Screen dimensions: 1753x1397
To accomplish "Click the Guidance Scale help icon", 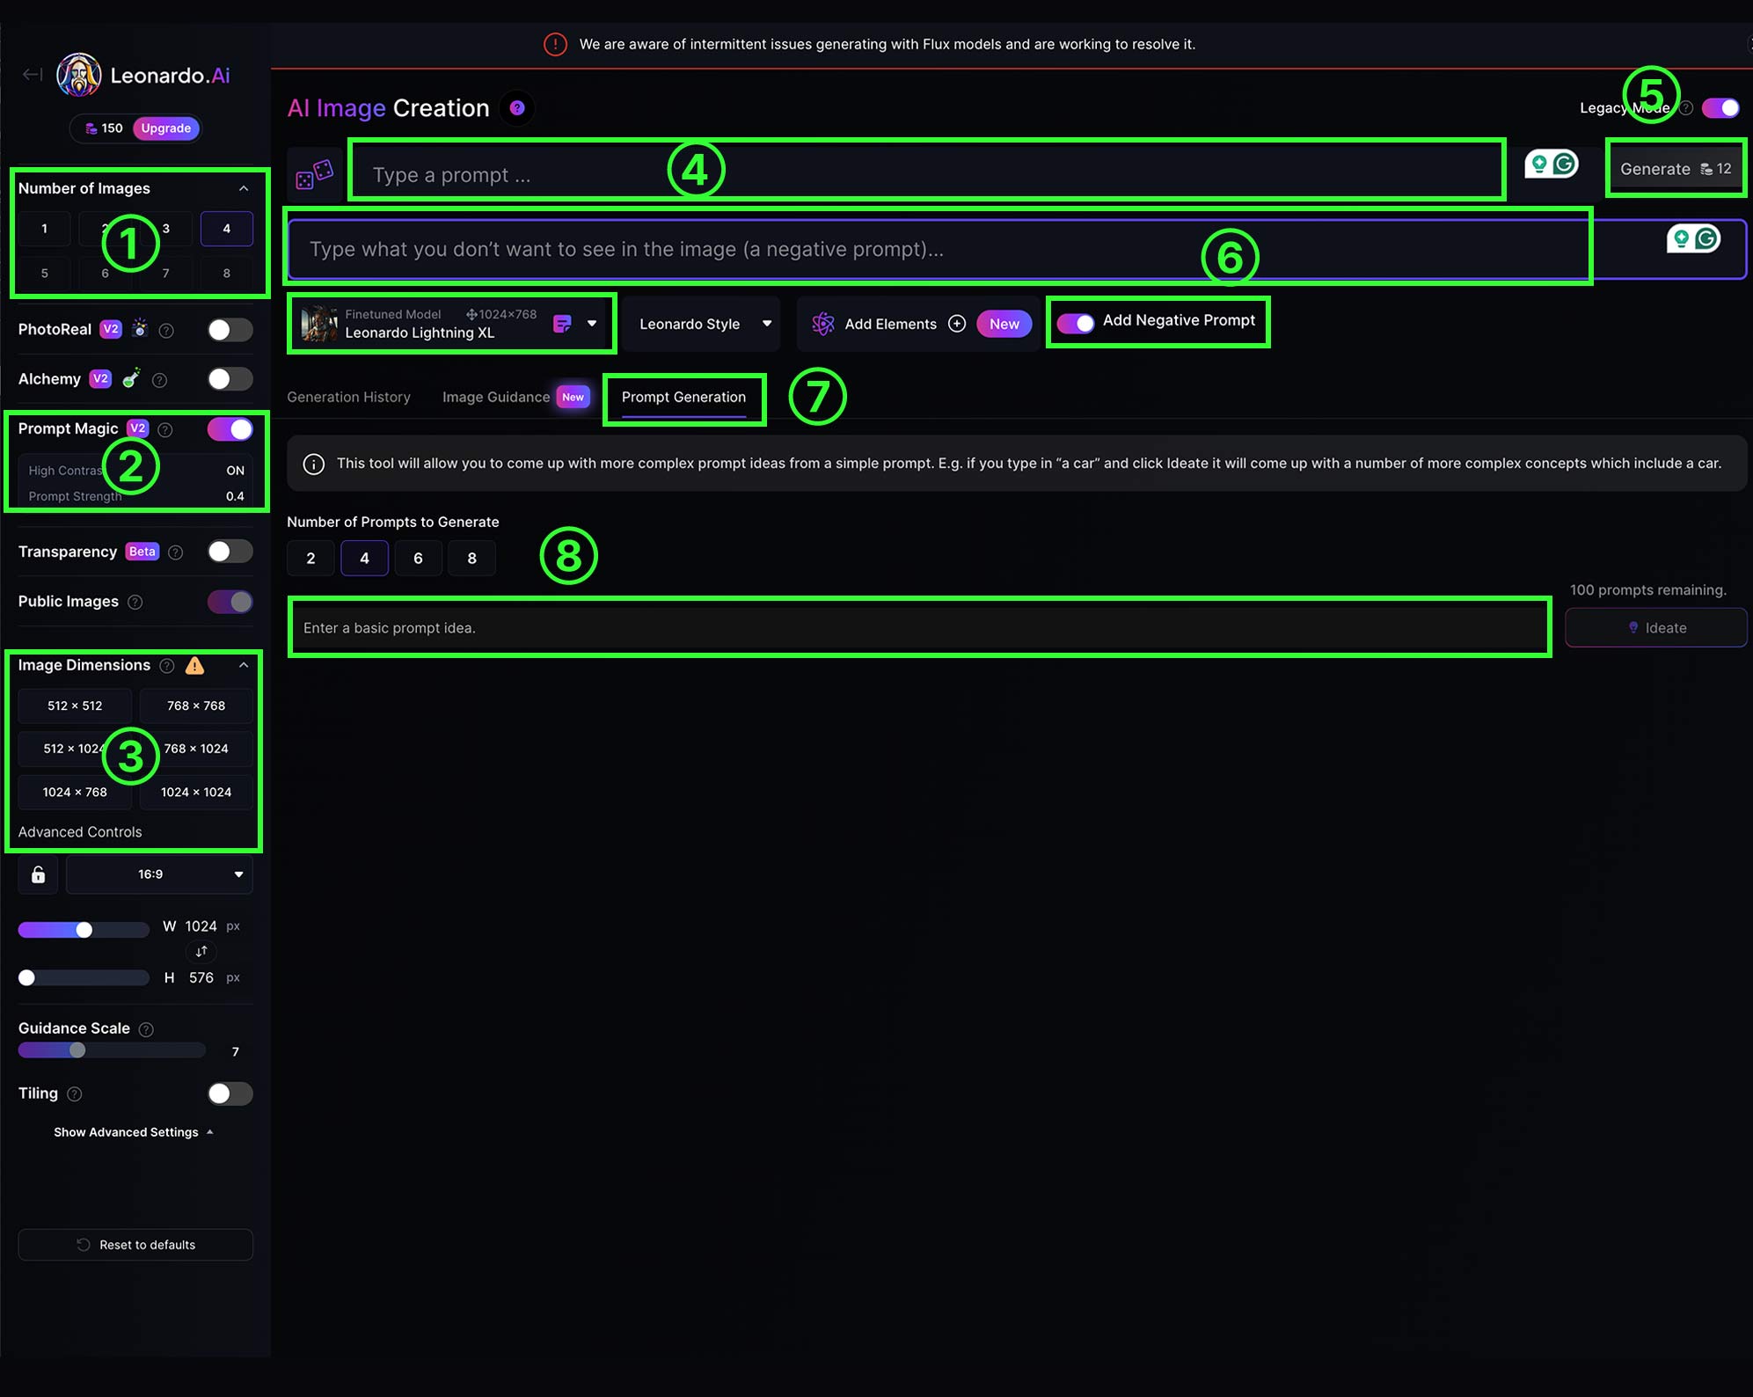I will (x=147, y=1029).
